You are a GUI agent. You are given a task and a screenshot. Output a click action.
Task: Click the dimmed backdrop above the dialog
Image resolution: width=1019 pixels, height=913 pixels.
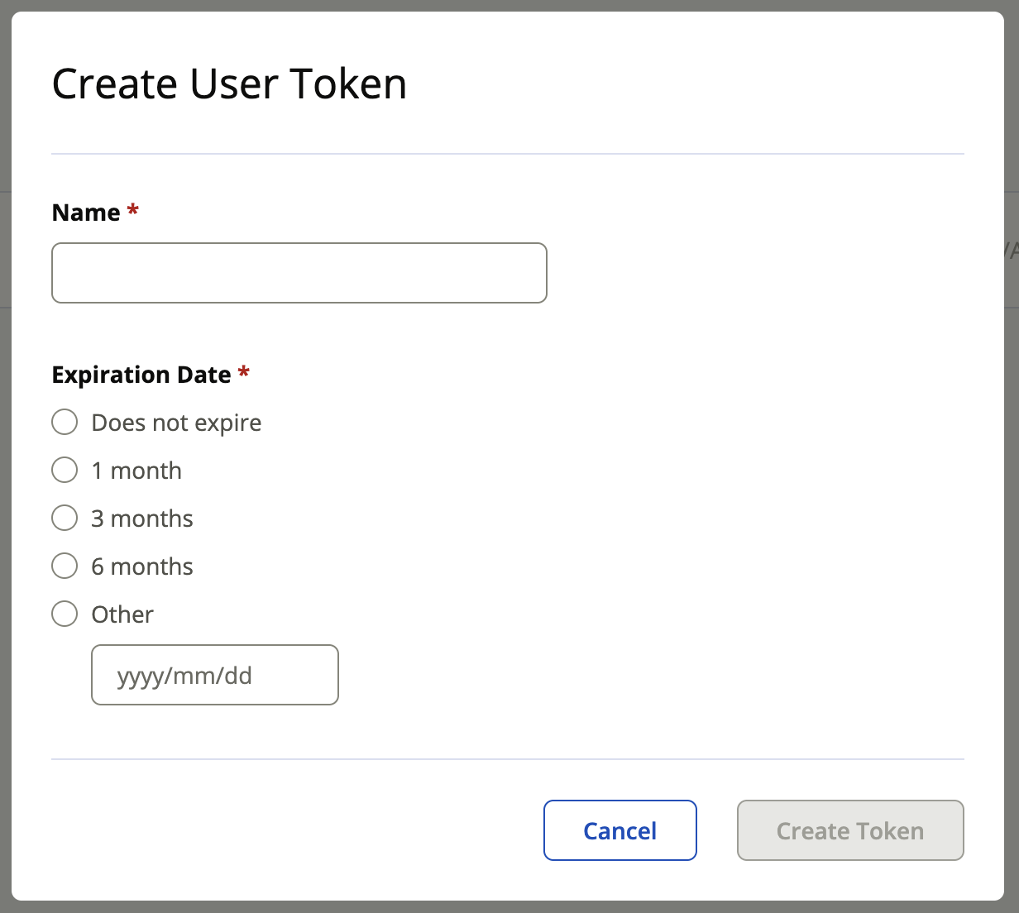pyautogui.click(x=509, y=5)
